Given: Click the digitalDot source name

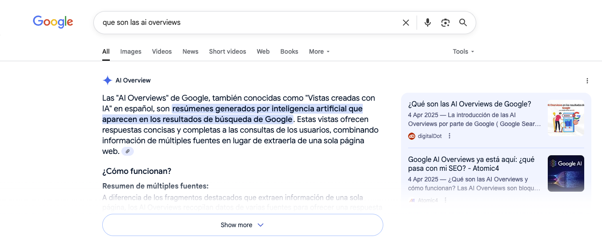Looking at the screenshot, I should pos(430,136).
